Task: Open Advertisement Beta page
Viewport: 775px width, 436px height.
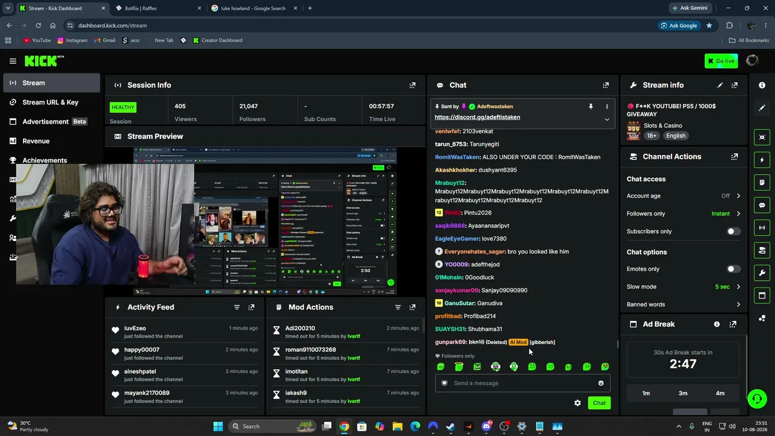Action: click(51, 122)
